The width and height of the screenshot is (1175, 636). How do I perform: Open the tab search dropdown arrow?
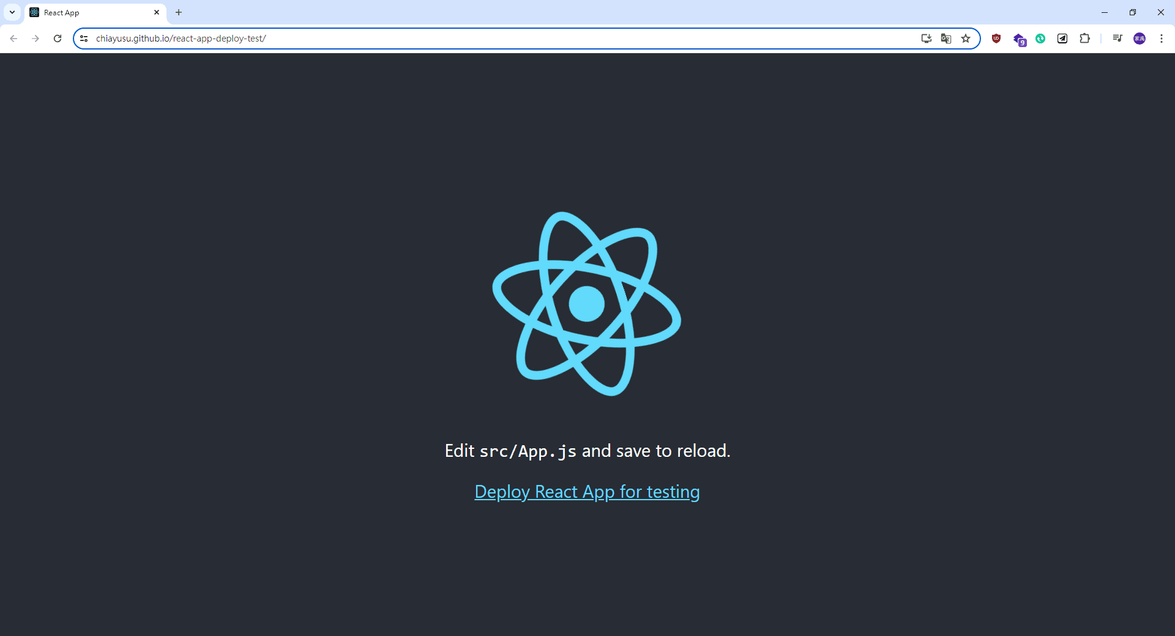point(12,12)
